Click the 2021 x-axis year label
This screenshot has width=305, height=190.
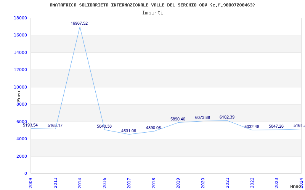228,182
